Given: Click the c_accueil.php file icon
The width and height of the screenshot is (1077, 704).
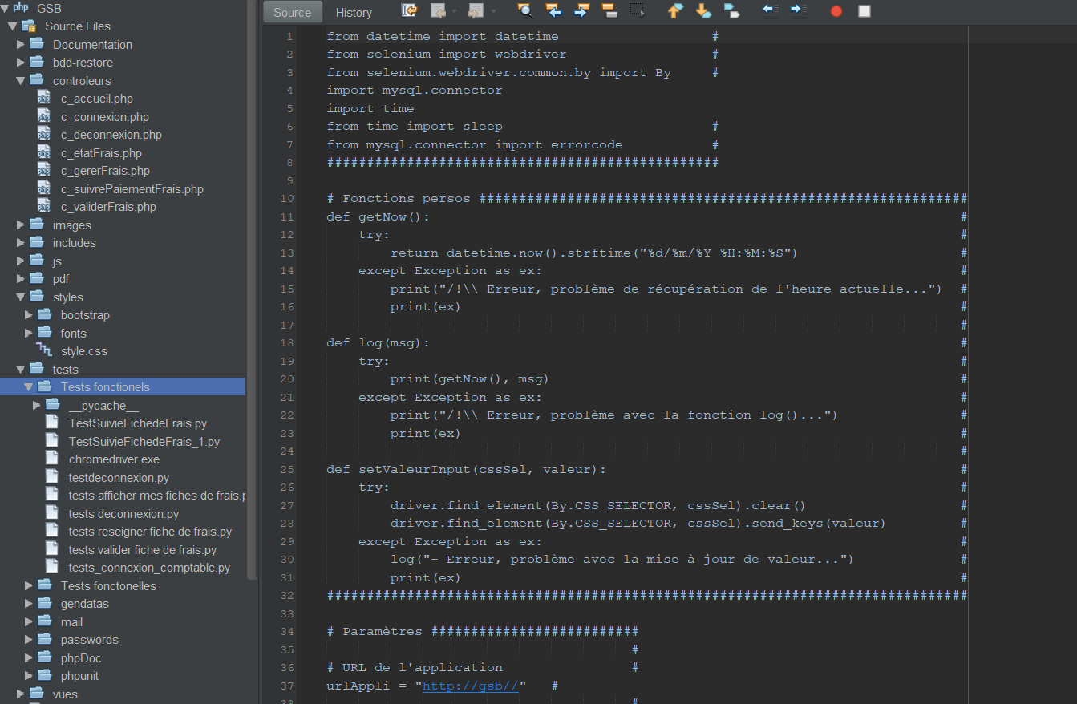Looking at the screenshot, I should tap(44, 98).
